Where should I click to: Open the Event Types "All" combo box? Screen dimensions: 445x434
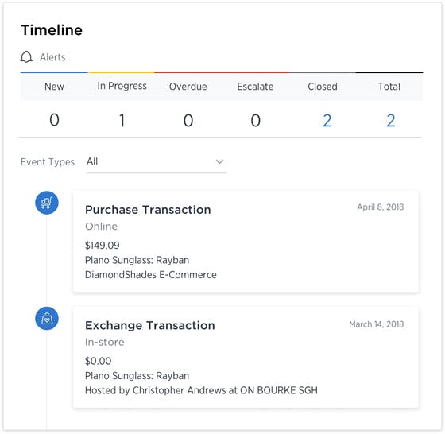point(157,162)
